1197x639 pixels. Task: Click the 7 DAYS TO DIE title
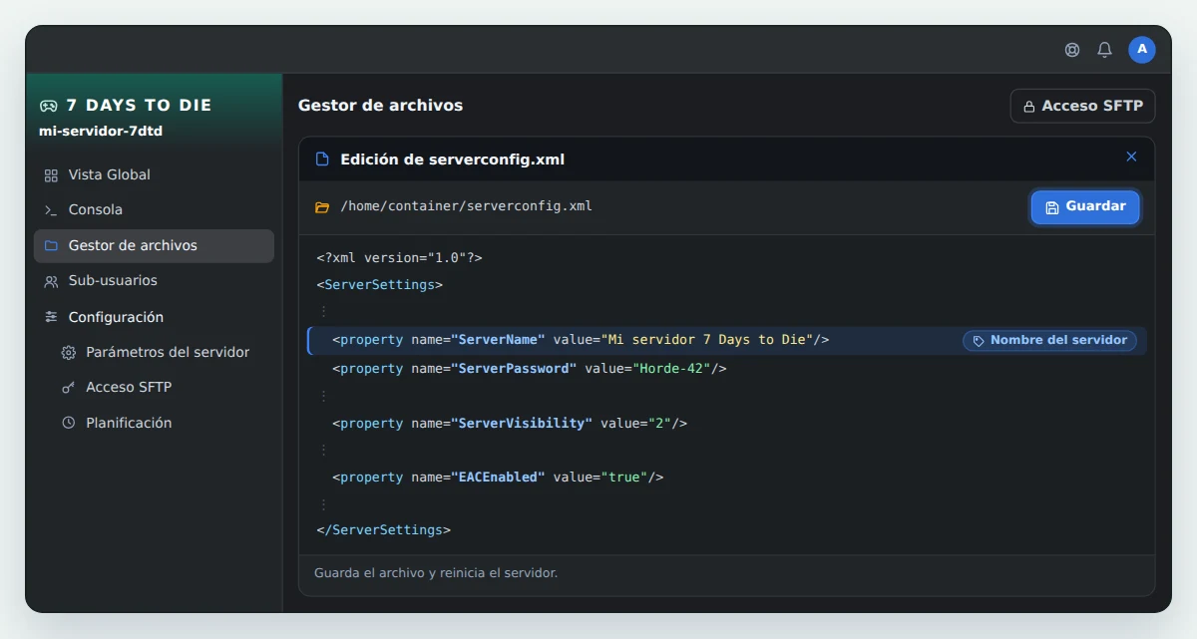pyautogui.click(x=139, y=106)
